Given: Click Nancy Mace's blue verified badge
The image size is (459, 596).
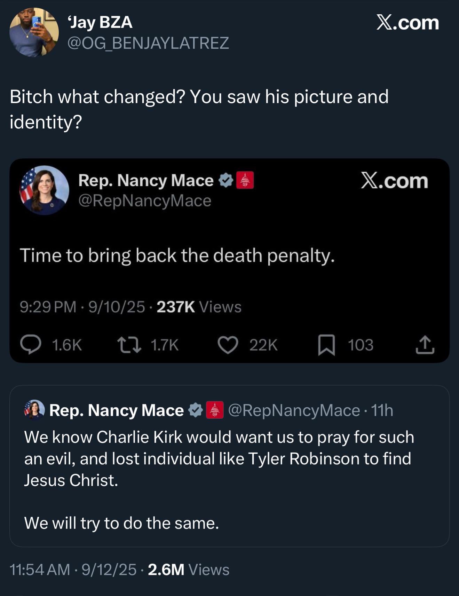Looking at the screenshot, I should [x=226, y=180].
